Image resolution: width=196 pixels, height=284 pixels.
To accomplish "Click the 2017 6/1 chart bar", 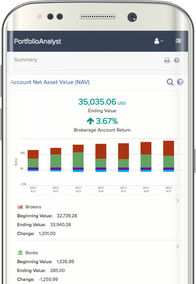I will [33, 160].
